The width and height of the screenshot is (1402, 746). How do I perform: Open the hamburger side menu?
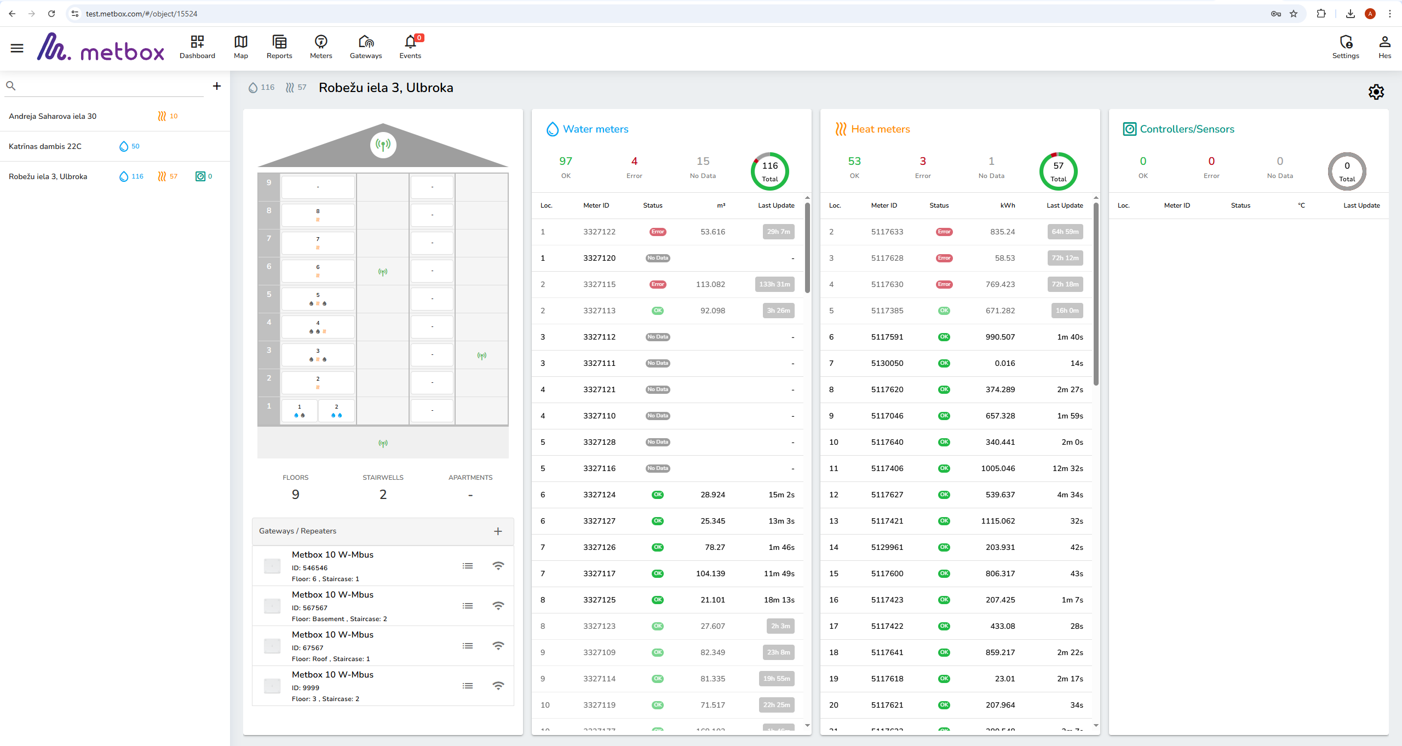tap(17, 48)
